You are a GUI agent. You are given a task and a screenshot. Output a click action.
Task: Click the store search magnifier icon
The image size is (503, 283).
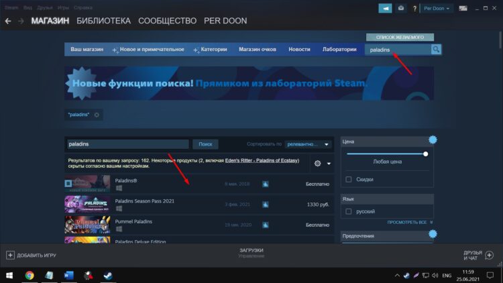click(436, 50)
